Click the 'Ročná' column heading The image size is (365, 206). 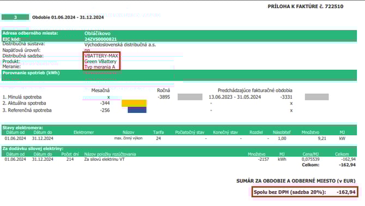point(163,90)
